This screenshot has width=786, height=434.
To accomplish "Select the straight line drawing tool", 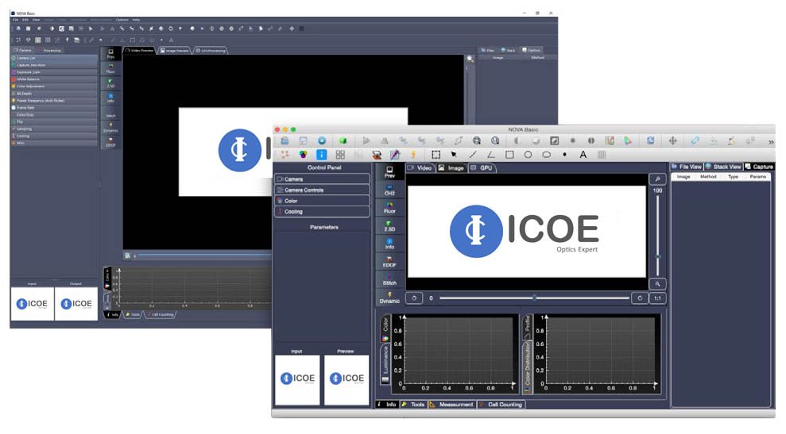I will pos(472,155).
